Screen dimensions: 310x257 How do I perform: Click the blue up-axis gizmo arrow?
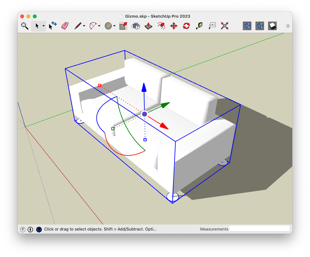point(144,88)
